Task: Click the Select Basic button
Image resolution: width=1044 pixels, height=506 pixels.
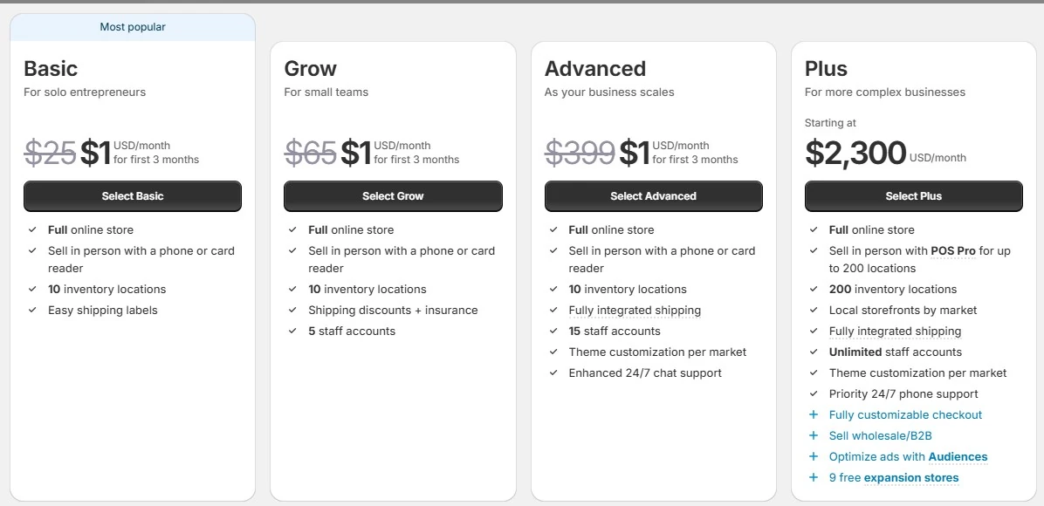Action: click(x=133, y=196)
